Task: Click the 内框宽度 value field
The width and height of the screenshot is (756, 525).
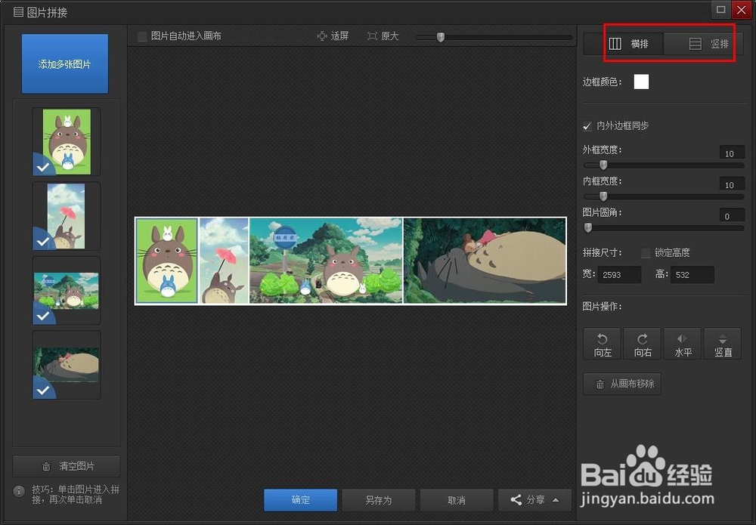Action: [732, 184]
